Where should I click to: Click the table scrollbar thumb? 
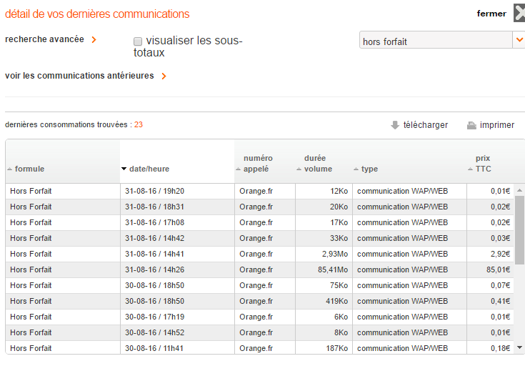tap(520, 230)
